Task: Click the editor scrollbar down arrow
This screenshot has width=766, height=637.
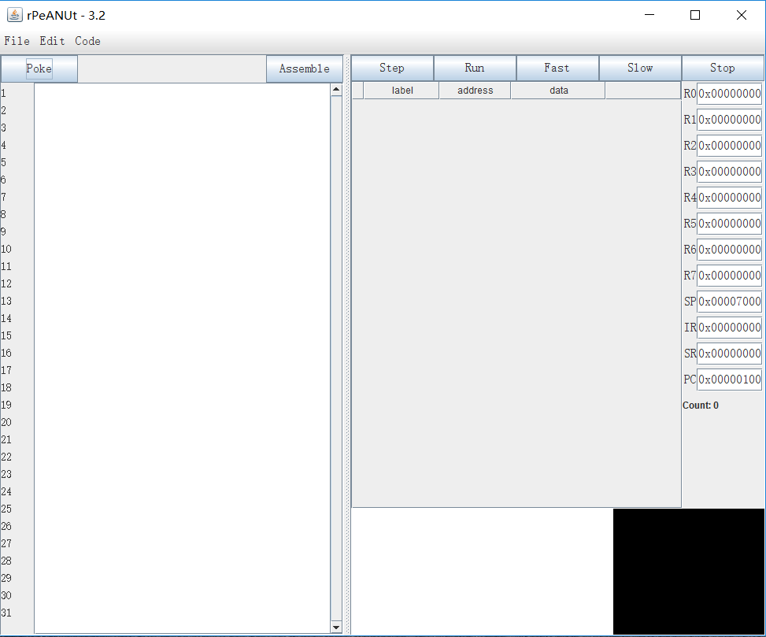Action: tap(336, 628)
